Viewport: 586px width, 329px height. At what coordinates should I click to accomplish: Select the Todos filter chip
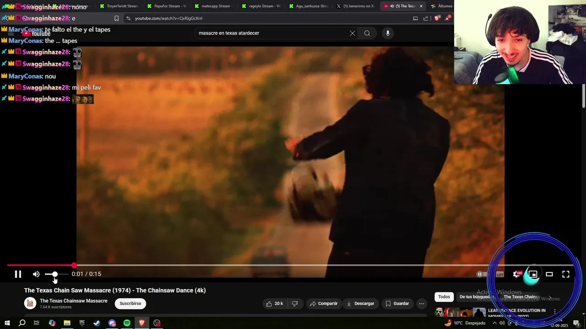444,297
